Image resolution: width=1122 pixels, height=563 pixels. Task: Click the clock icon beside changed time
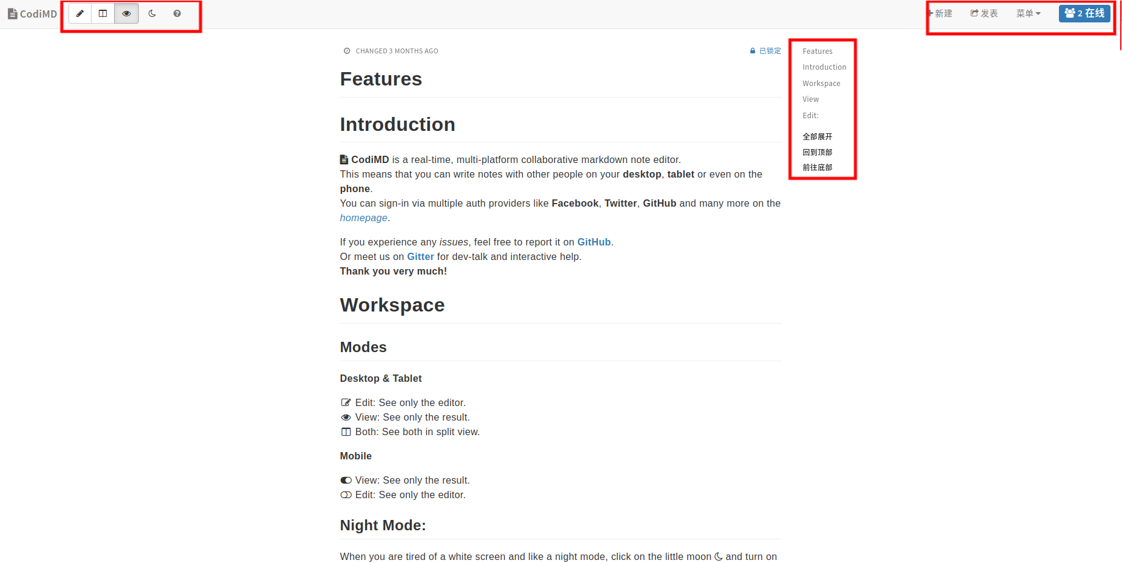[347, 52]
